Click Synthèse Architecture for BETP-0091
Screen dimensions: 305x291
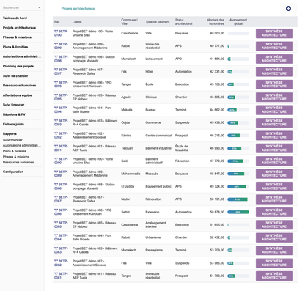[274, 148]
